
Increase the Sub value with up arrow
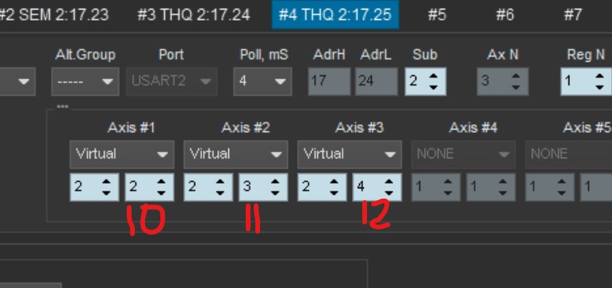pos(434,76)
